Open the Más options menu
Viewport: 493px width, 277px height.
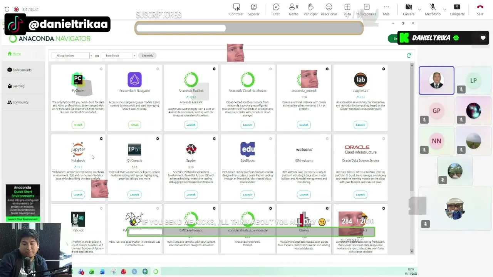pyautogui.click(x=386, y=9)
